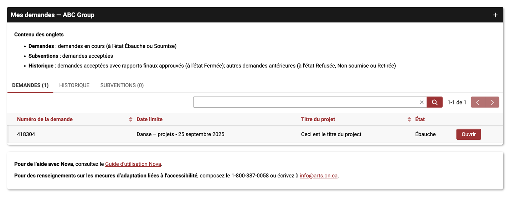The height and width of the screenshot is (202, 510).
Task: Click project title 'Ceci est le titre du project'
Action: (x=331, y=134)
